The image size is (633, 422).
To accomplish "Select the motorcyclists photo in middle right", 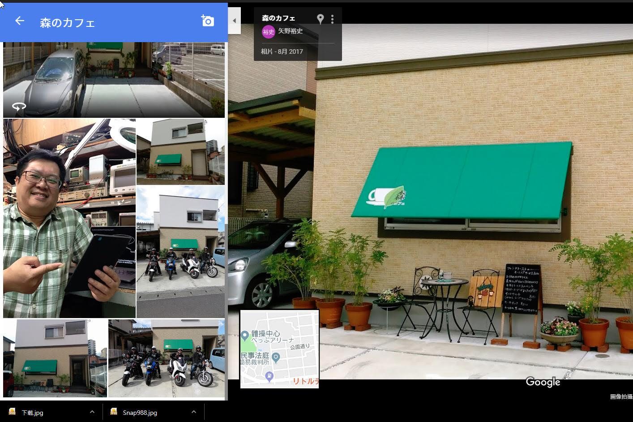I will [x=180, y=252].
